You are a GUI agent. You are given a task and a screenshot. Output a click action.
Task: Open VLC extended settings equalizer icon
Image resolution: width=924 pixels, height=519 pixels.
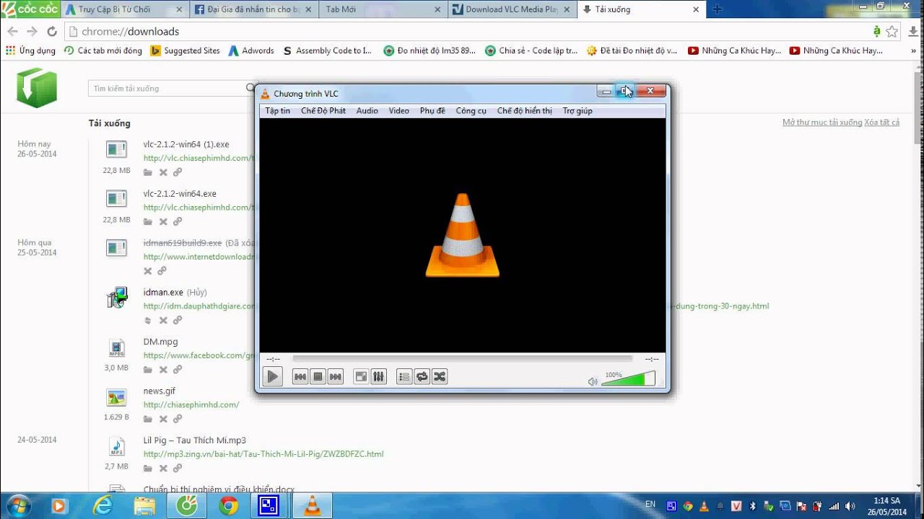378,376
